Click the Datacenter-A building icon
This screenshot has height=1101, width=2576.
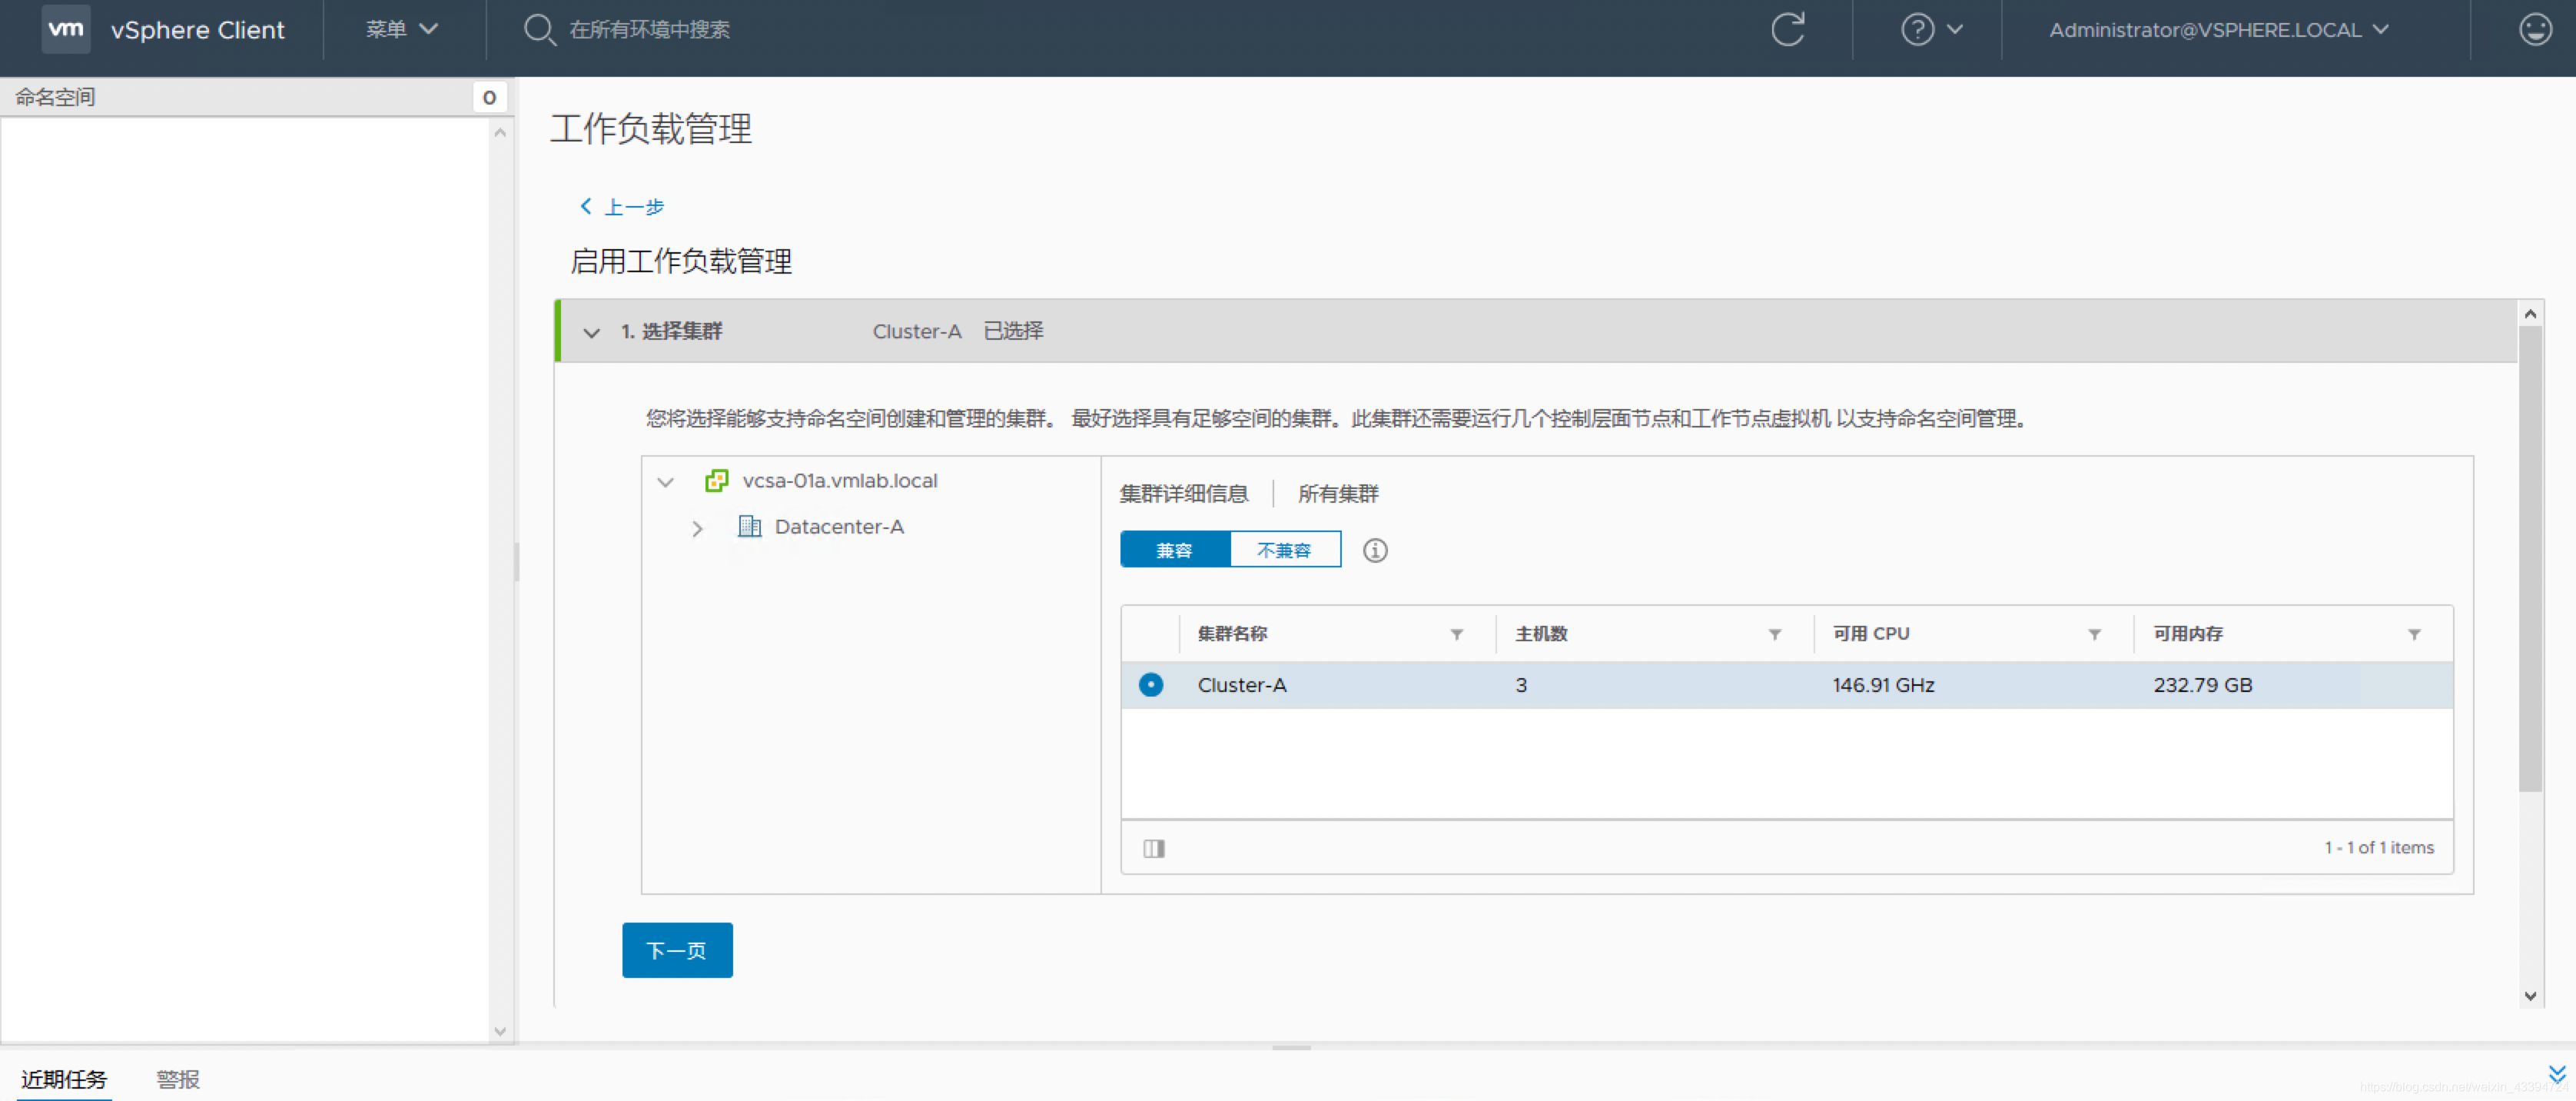click(x=749, y=527)
